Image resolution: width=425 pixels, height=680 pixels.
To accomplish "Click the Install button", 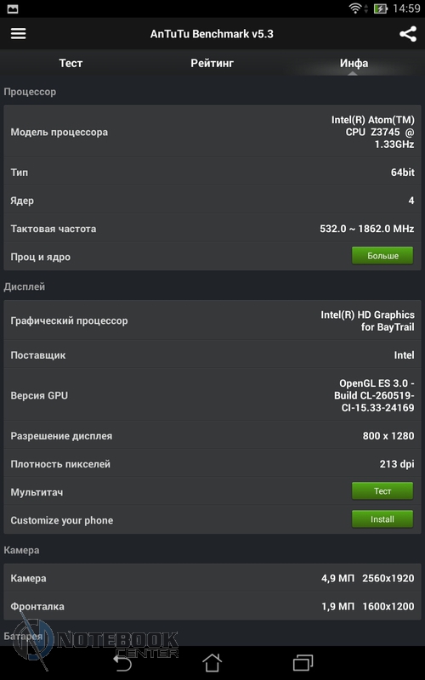I will [x=382, y=519].
